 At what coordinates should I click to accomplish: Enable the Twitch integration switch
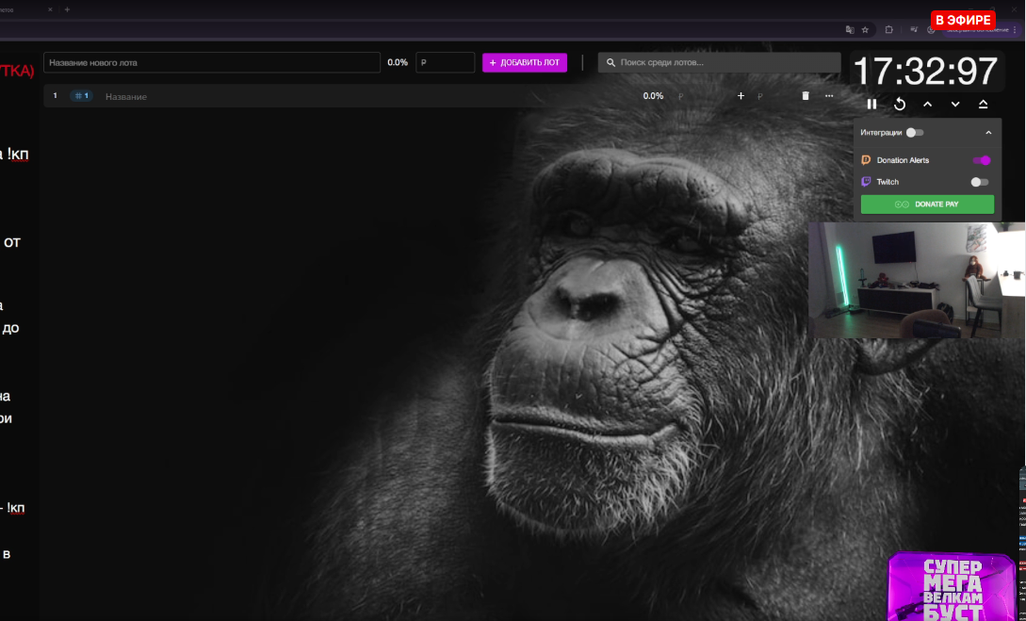[980, 182]
